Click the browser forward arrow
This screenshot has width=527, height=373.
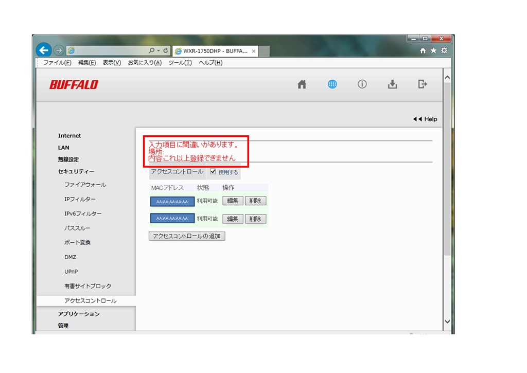tap(59, 50)
